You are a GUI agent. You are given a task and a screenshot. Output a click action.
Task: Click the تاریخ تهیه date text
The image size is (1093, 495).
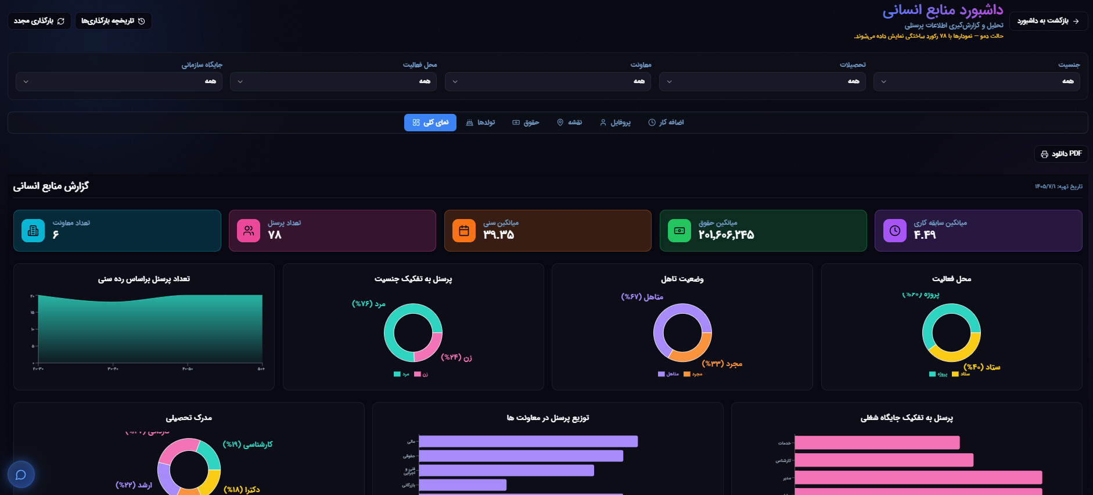tap(1058, 186)
